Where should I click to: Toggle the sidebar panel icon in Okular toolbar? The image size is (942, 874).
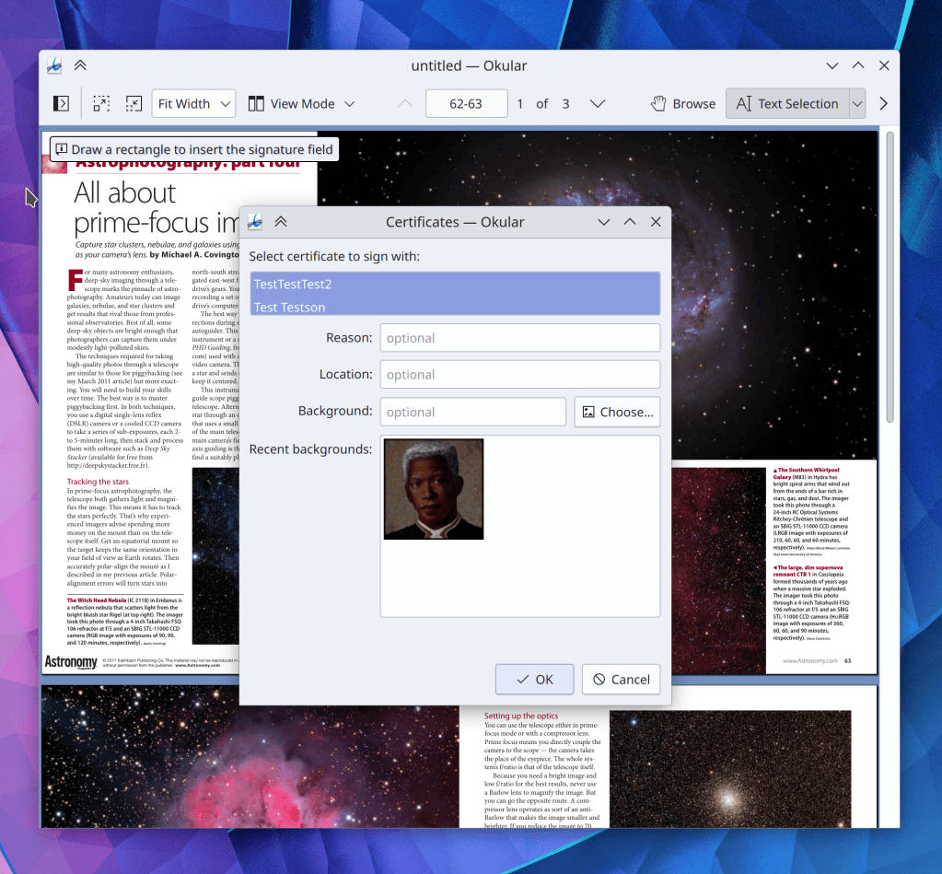tap(62, 104)
